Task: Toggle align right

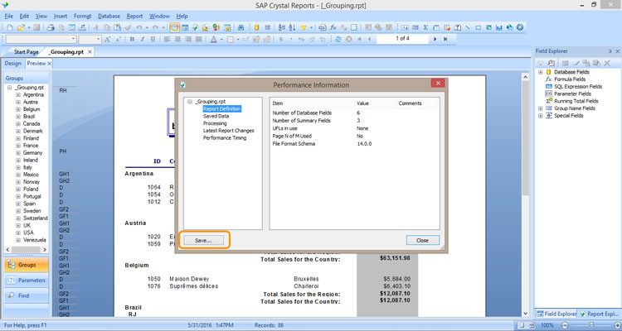Action: [x=188, y=39]
